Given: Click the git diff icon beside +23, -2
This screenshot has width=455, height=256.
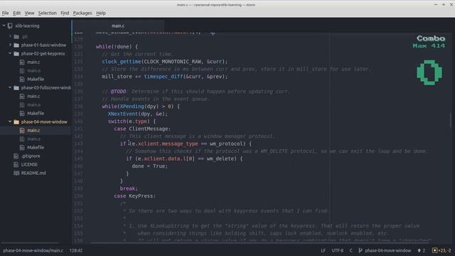Looking at the screenshot, I should (x=434, y=250).
